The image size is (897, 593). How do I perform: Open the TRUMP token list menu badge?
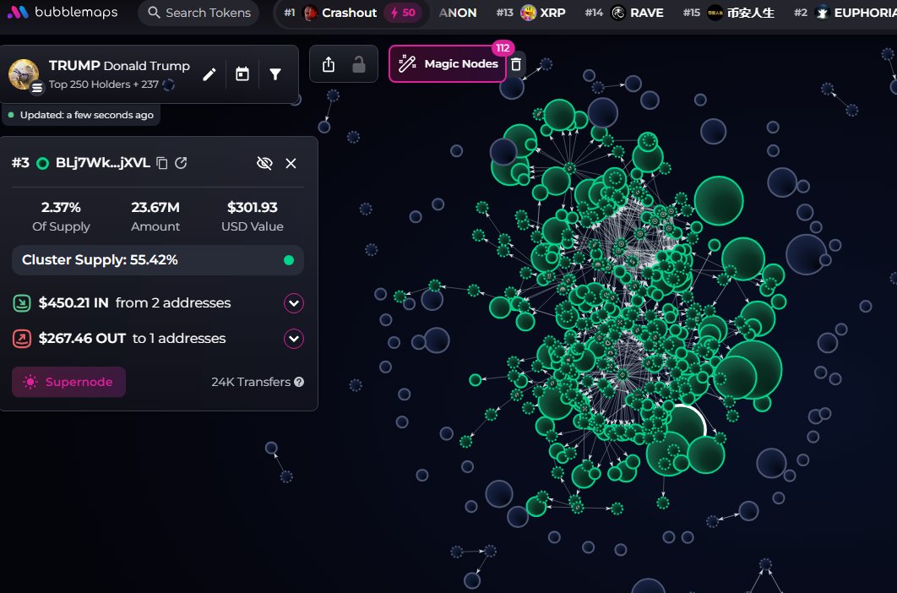37,87
